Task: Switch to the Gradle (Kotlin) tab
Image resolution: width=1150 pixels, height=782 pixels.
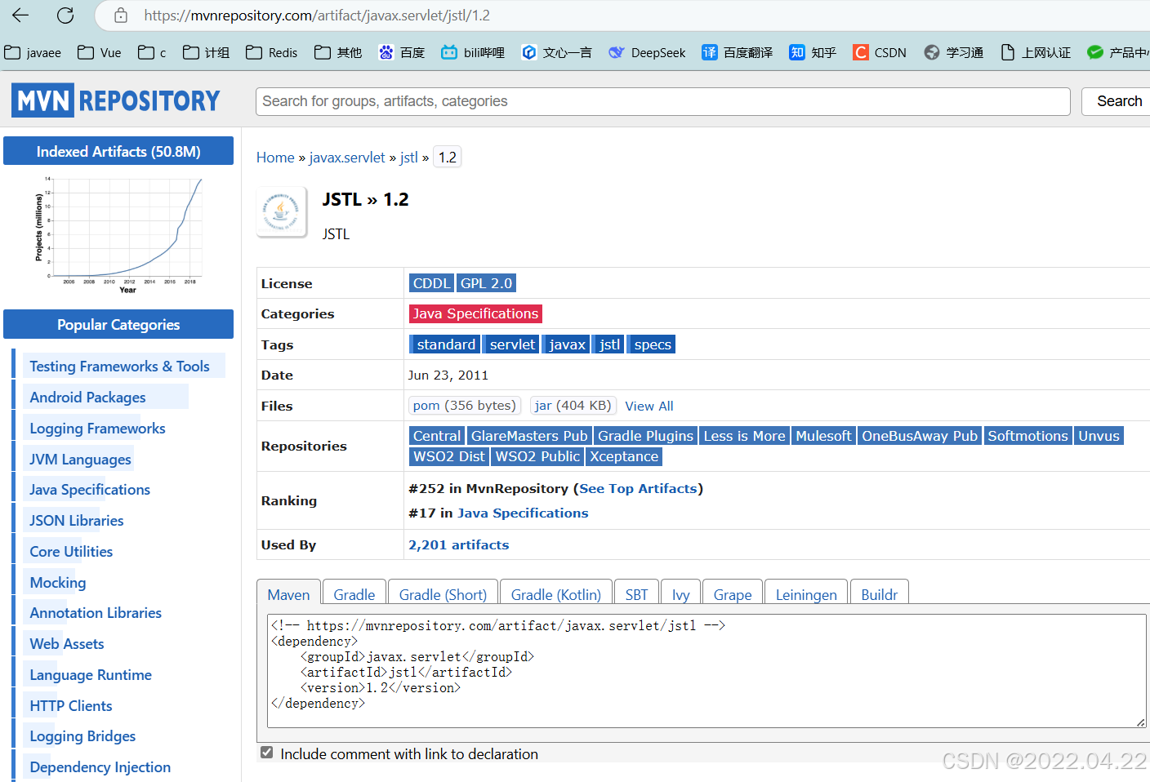Action: tap(555, 594)
